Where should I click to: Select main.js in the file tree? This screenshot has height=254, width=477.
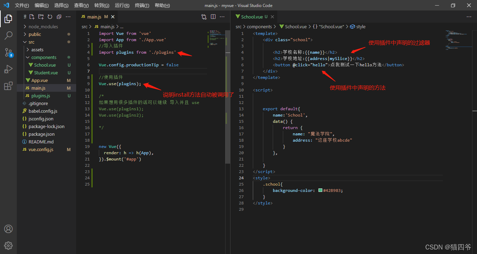click(x=46, y=88)
